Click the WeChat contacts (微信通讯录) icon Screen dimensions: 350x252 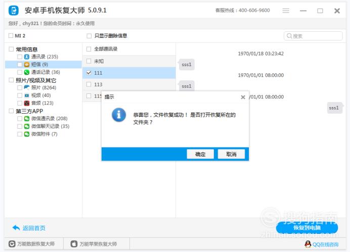(27, 119)
